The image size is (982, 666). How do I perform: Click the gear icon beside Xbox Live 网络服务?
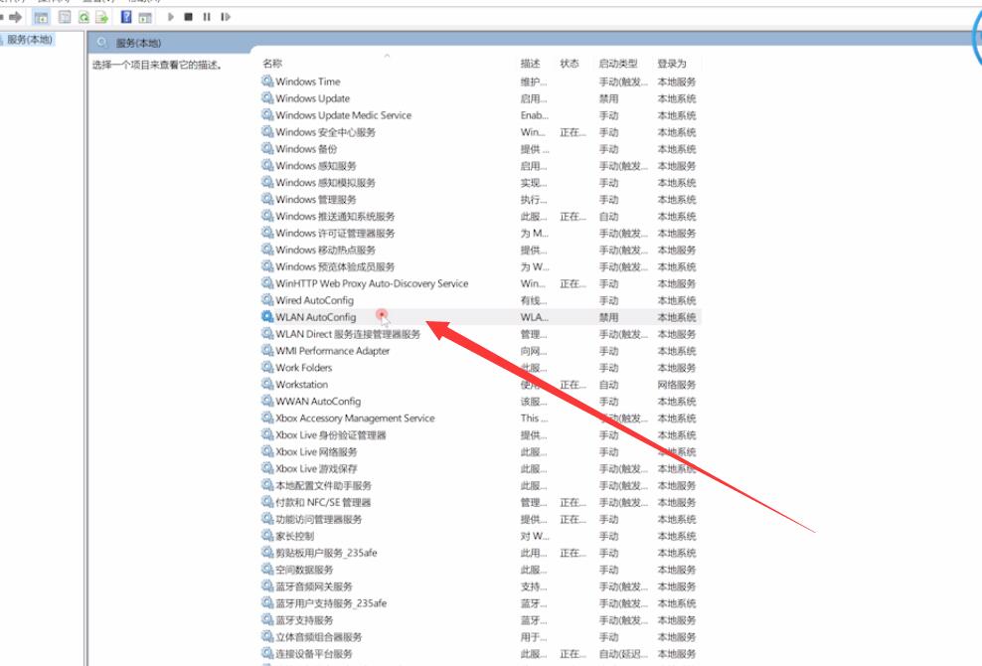click(x=267, y=451)
